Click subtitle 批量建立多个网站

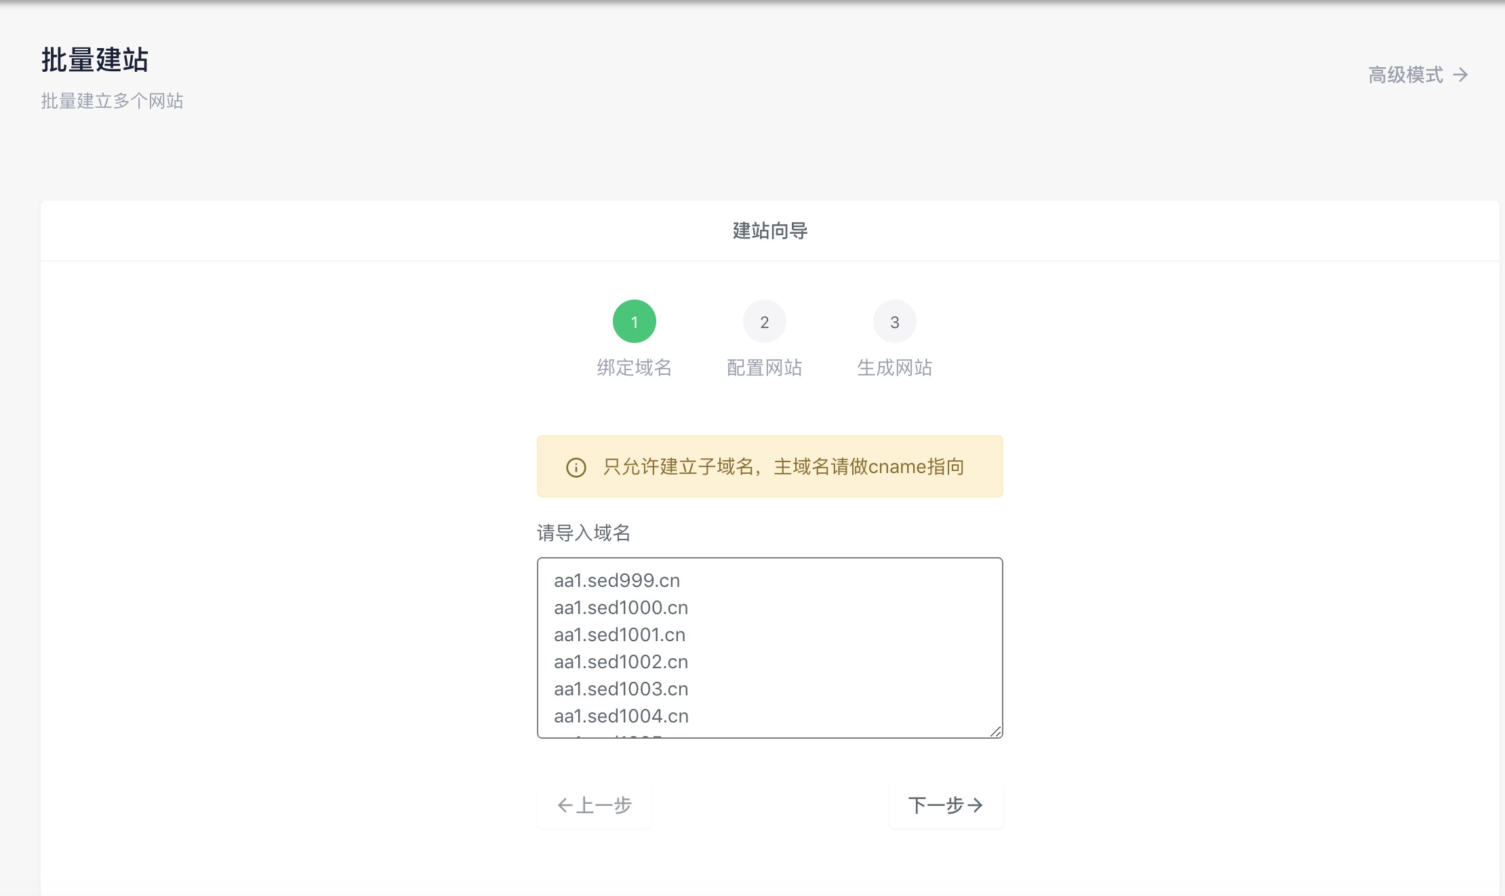[x=112, y=101]
